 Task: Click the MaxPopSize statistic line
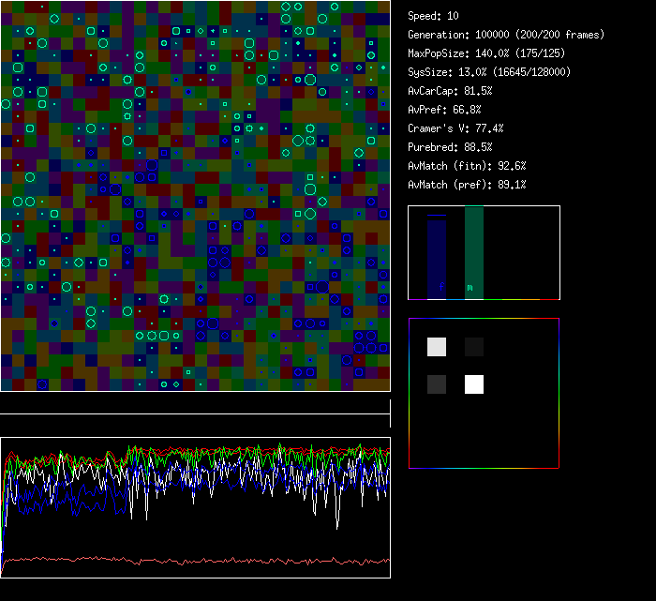point(489,53)
